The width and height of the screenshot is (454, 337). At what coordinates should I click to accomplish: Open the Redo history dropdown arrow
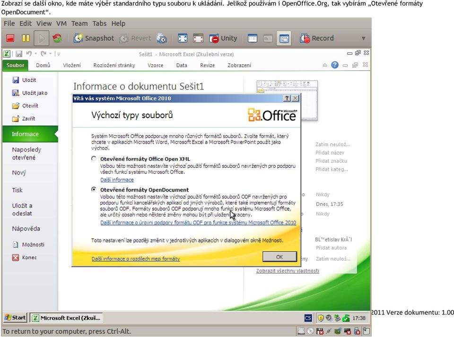click(x=50, y=53)
